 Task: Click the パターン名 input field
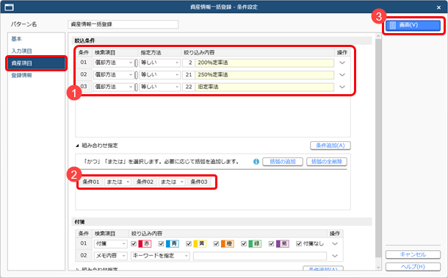(x=123, y=24)
